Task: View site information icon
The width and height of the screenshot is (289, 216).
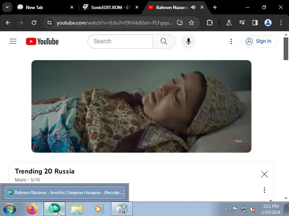Action: 49,23
